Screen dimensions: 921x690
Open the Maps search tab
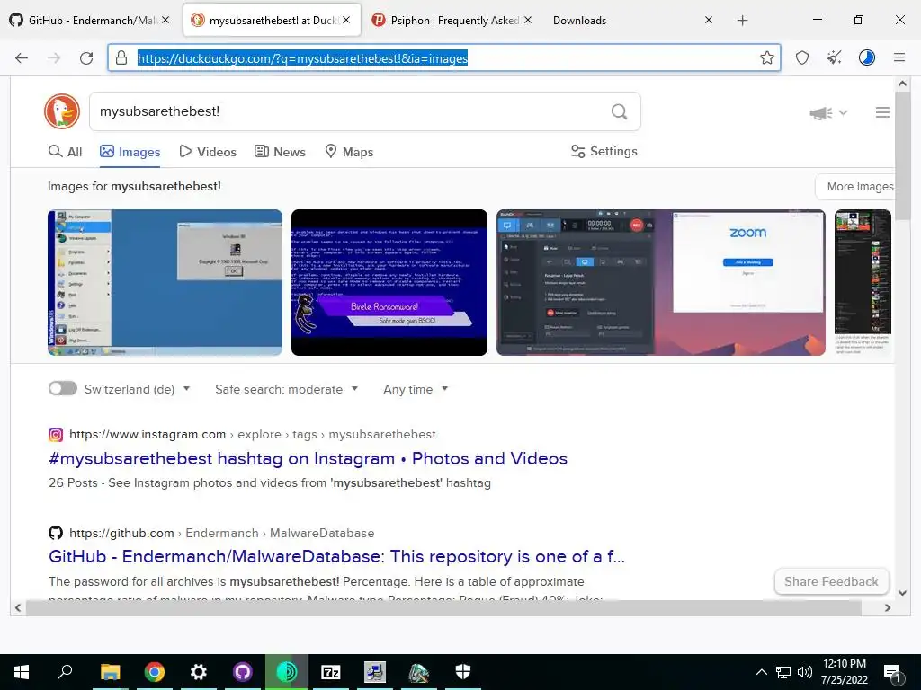349,152
